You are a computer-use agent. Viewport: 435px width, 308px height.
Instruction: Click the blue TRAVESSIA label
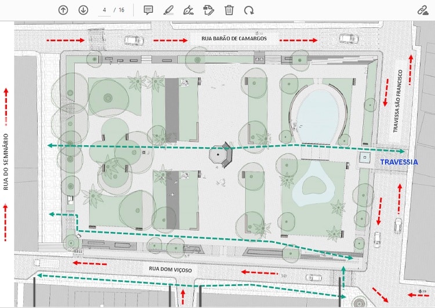point(398,163)
